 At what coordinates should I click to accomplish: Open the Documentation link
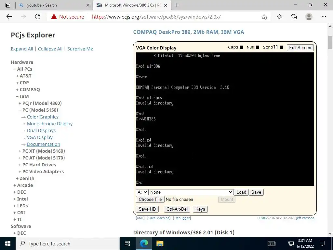tap(43, 144)
